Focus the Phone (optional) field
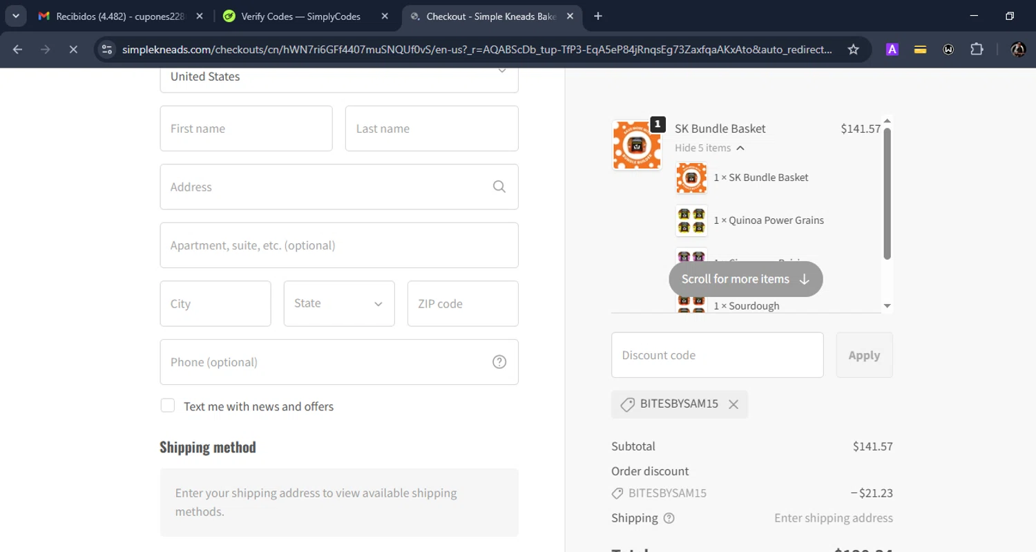This screenshot has height=552, width=1036. [339, 362]
